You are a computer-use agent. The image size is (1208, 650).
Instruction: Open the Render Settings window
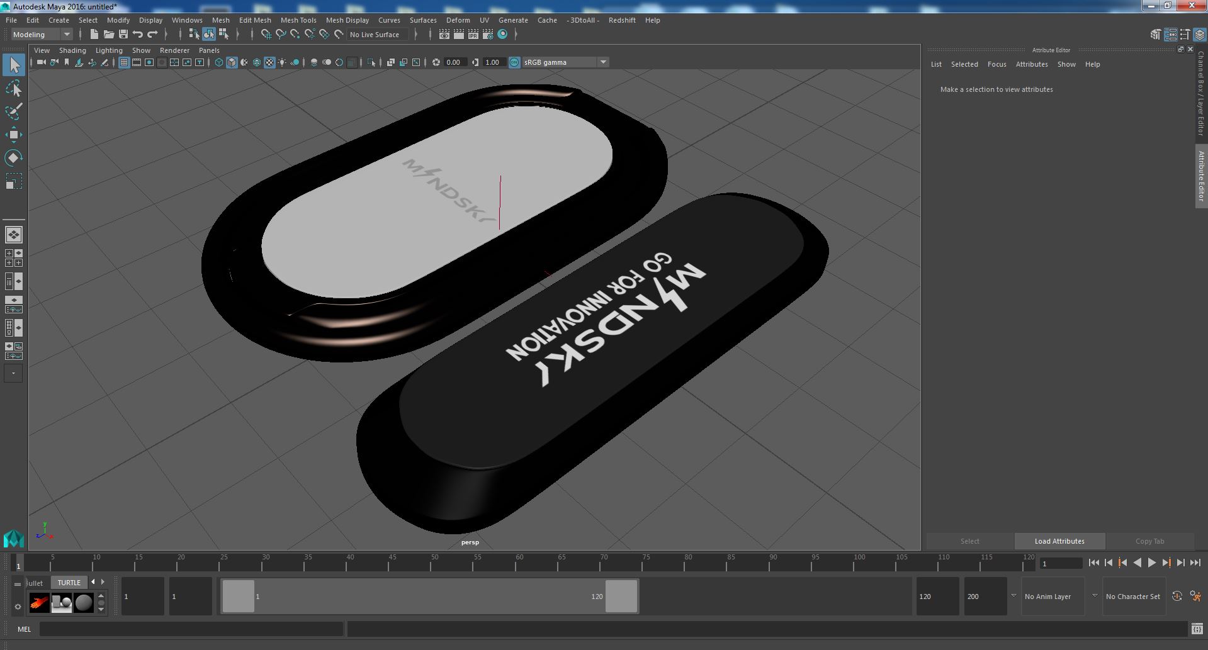(488, 35)
